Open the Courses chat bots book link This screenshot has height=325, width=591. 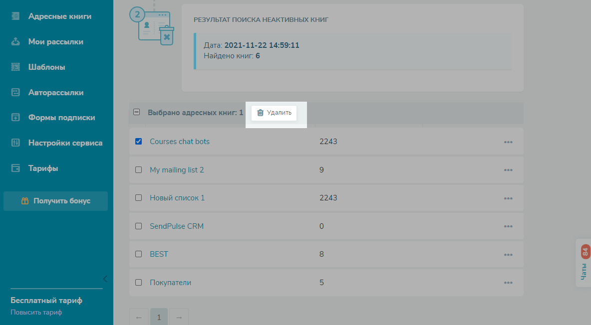179,142
